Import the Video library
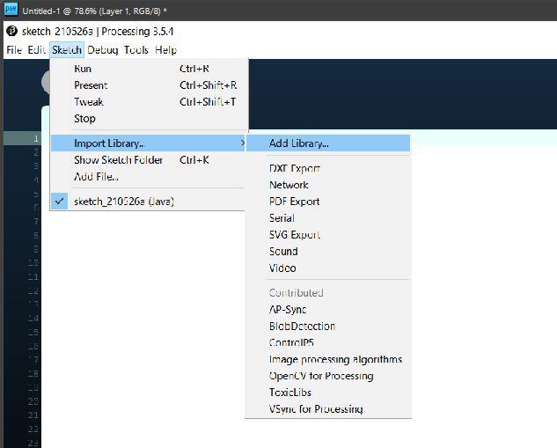Viewport: 557px width, 448px height. (x=328, y=268)
